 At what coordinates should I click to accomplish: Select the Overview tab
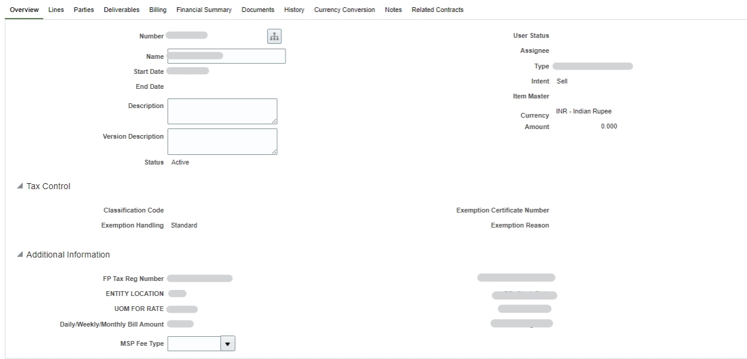[x=24, y=10]
